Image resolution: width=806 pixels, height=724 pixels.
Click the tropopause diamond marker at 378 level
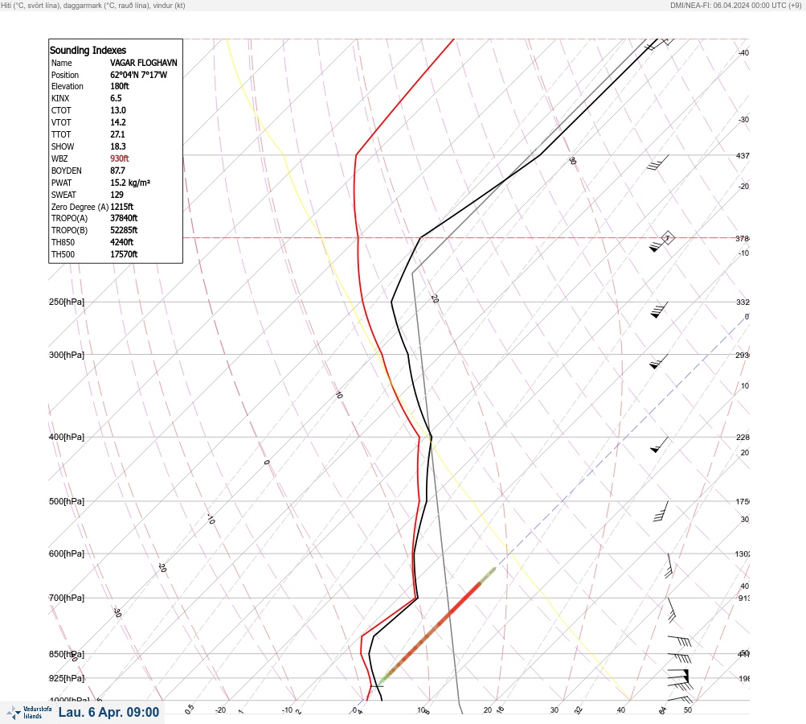click(667, 238)
